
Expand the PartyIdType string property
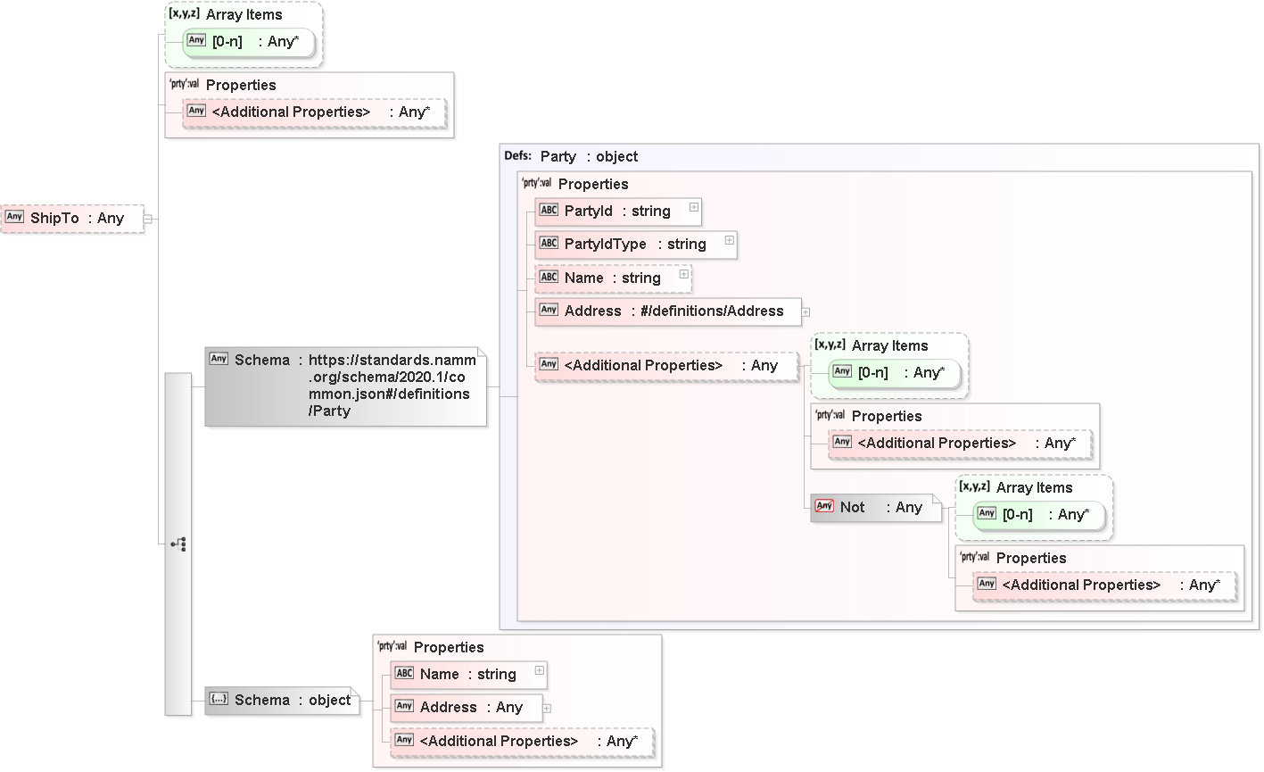[729, 240]
